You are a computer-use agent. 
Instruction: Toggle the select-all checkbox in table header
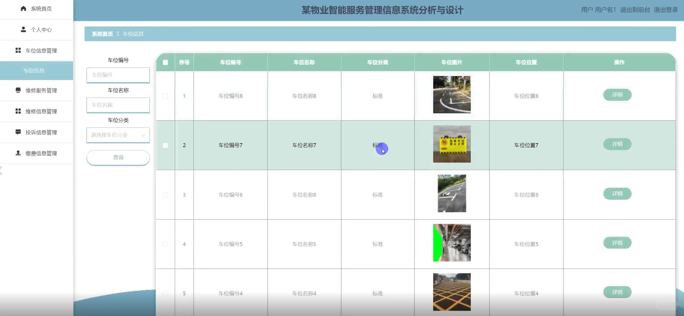(x=165, y=62)
